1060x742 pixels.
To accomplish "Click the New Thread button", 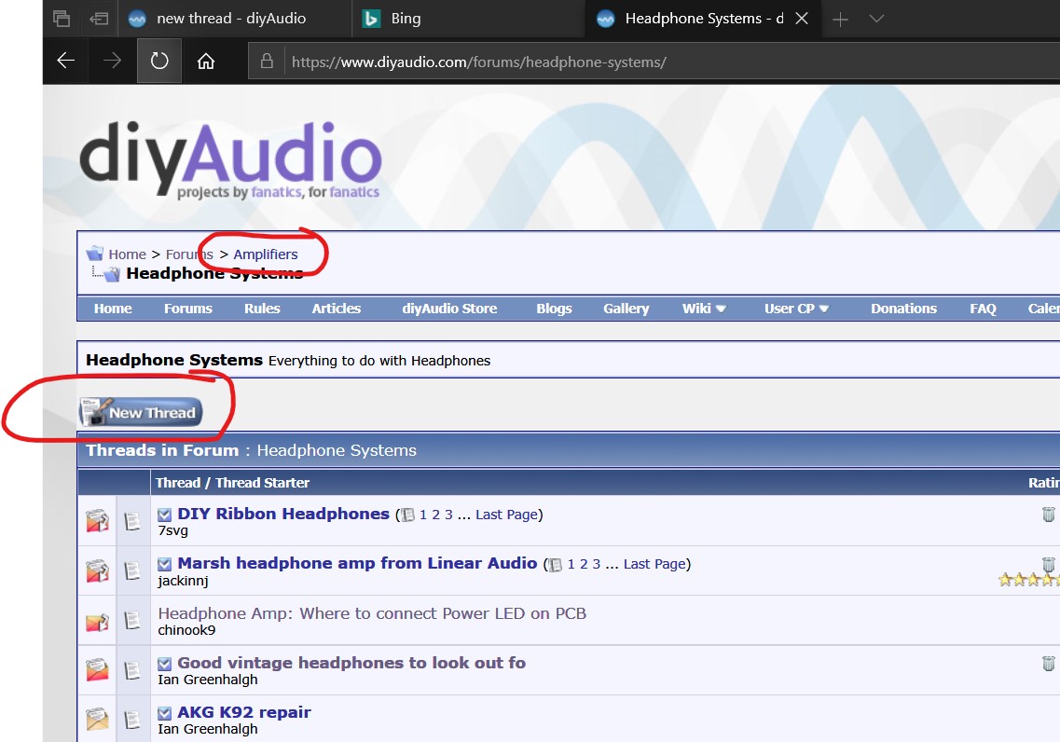I will coord(141,412).
